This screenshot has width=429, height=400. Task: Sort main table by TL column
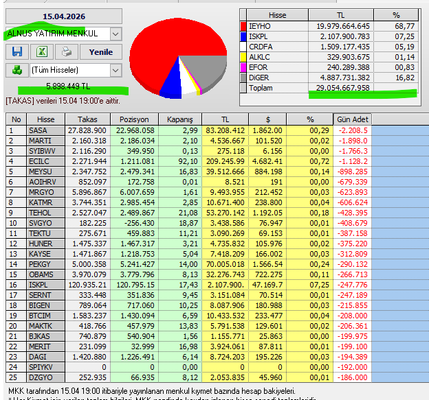click(x=225, y=119)
